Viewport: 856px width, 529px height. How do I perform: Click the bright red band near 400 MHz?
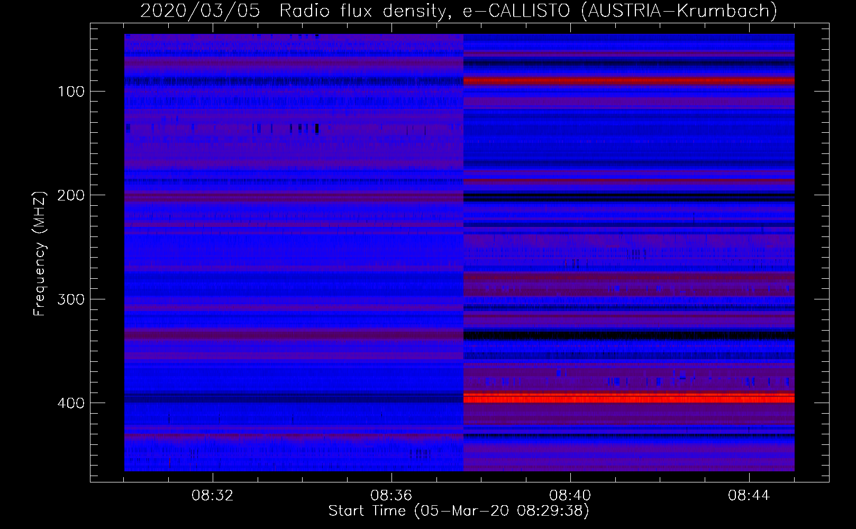pos(629,398)
